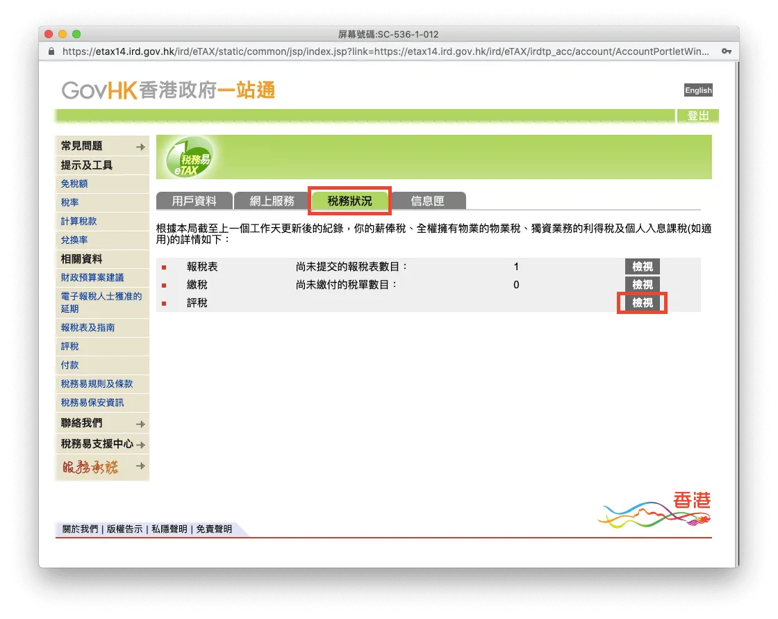Image resolution: width=778 pixels, height=619 pixels.
Task: Click the 相關資料 sidebar heading
Action: (x=81, y=259)
